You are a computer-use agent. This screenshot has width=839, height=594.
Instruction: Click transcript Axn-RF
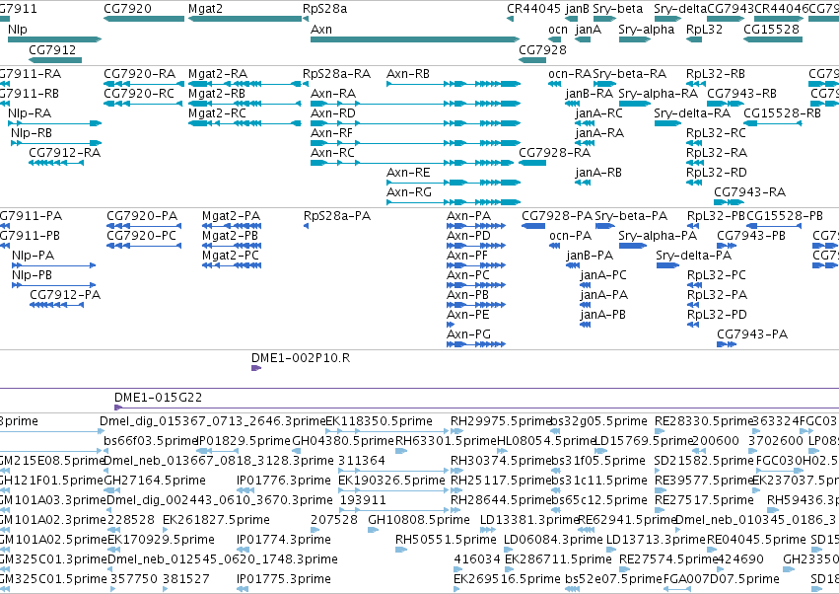point(331,133)
